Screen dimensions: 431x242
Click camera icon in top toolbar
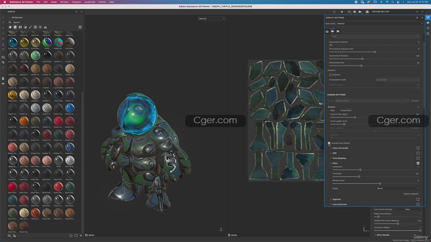point(360,12)
